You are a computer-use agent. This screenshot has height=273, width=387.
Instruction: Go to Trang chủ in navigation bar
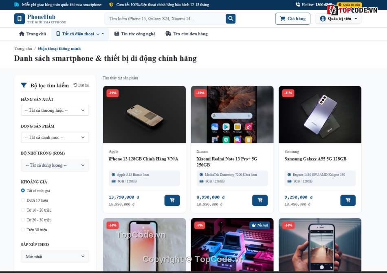click(33, 34)
